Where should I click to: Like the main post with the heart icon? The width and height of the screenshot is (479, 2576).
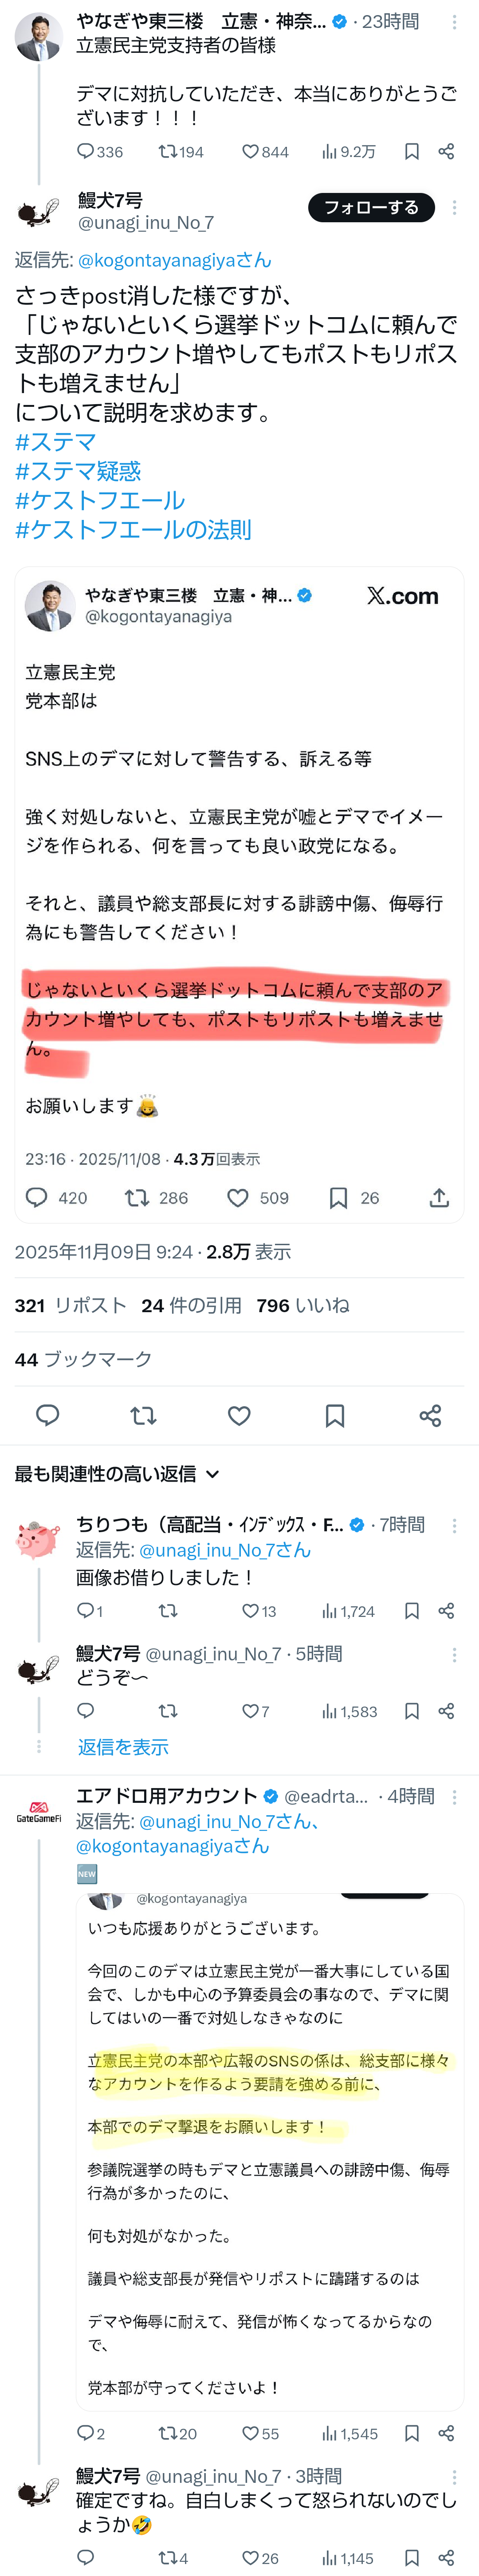(x=239, y=1415)
